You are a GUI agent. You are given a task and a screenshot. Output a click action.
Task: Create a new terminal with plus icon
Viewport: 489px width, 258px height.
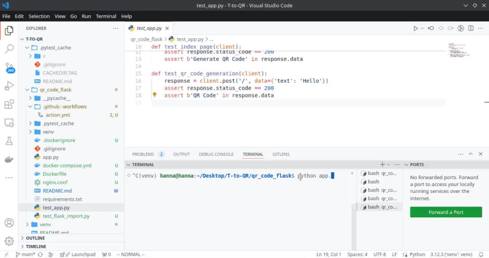pyautogui.click(x=382, y=164)
